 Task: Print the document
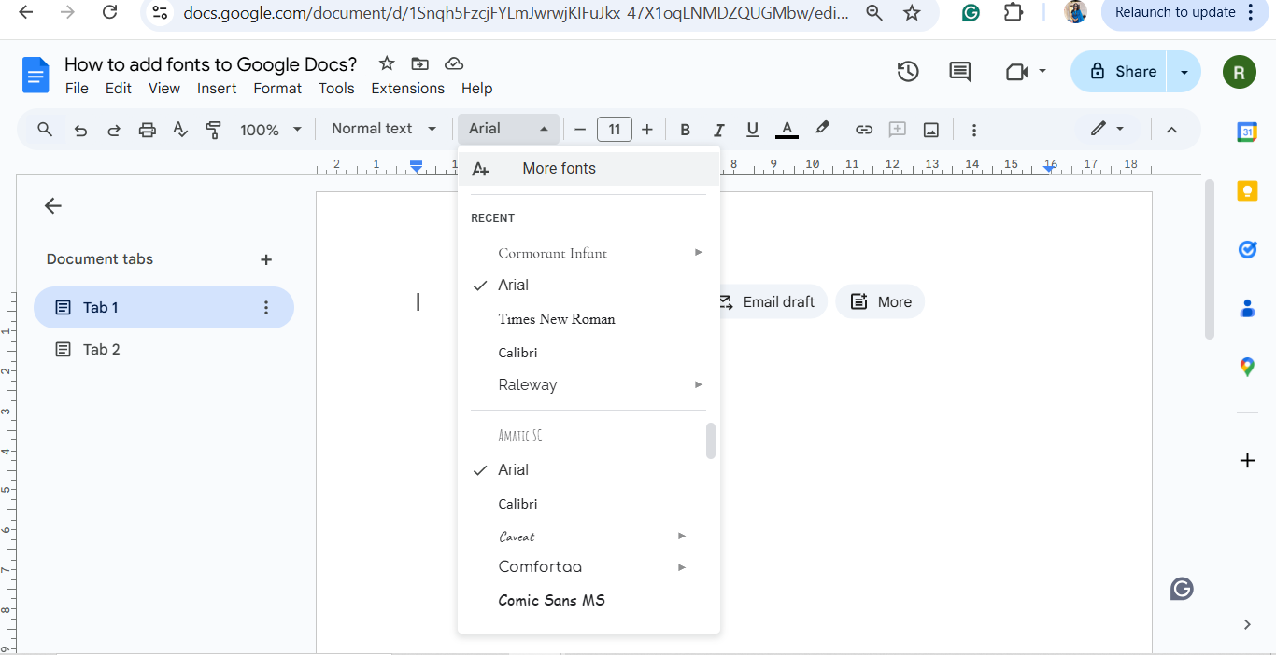[147, 130]
